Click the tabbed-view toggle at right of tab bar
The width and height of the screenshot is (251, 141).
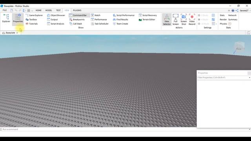(248, 33)
